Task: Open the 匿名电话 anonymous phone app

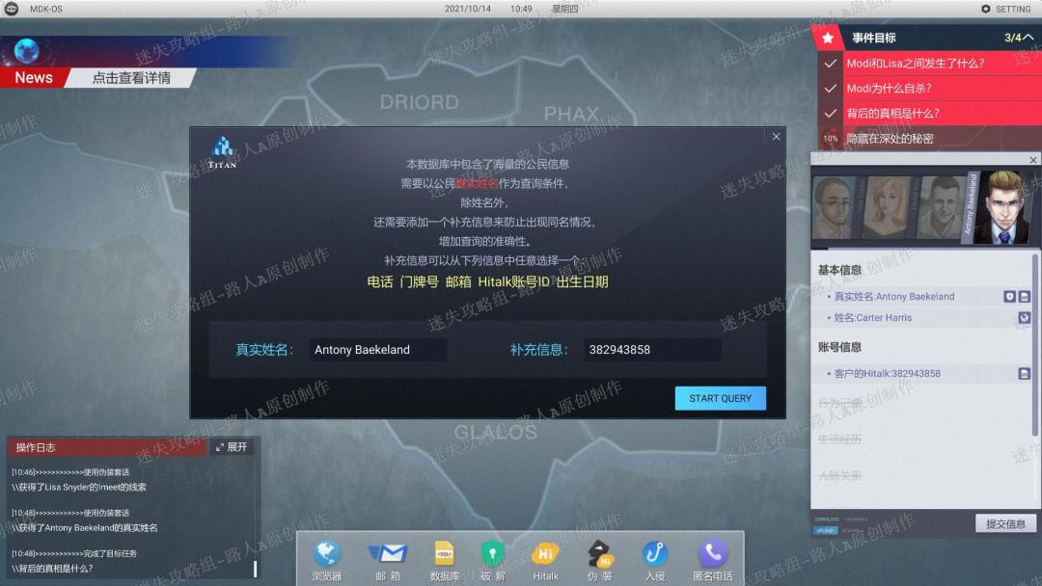Action: 712,559
